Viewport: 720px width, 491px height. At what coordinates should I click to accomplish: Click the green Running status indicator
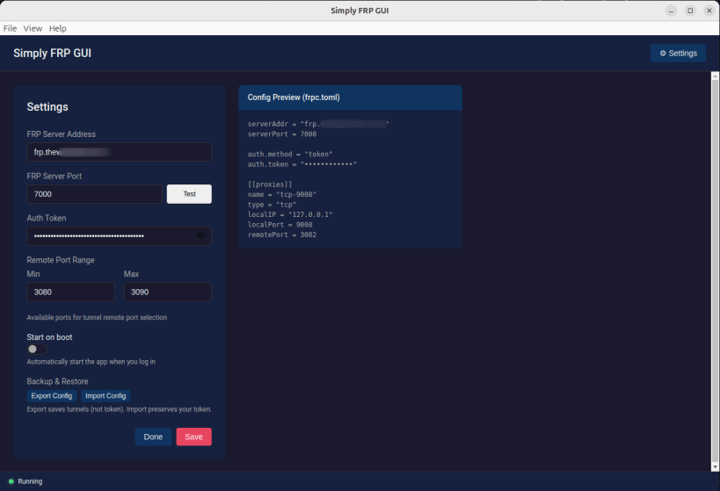point(11,481)
